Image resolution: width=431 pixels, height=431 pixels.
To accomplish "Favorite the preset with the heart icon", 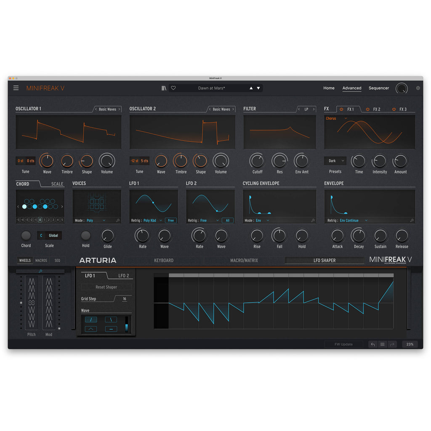I will tap(173, 88).
